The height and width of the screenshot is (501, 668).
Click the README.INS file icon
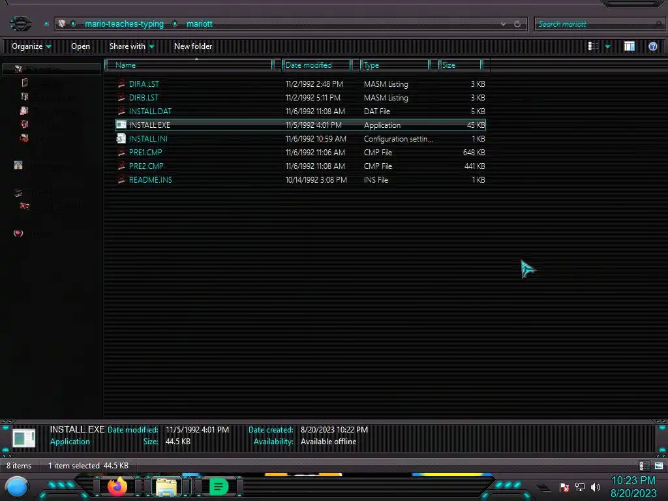[121, 180]
